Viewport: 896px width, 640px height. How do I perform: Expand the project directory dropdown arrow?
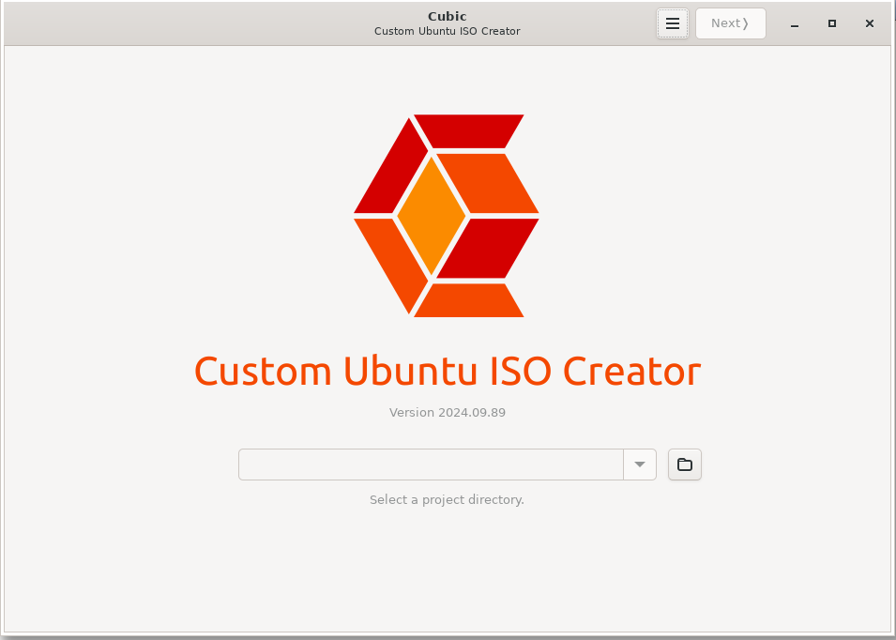click(x=640, y=465)
